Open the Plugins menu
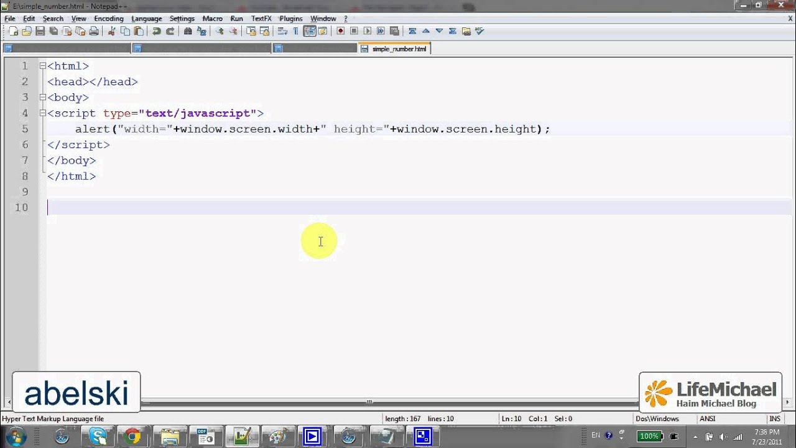Image resolution: width=796 pixels, height=448 pixels. coord(290,19)
